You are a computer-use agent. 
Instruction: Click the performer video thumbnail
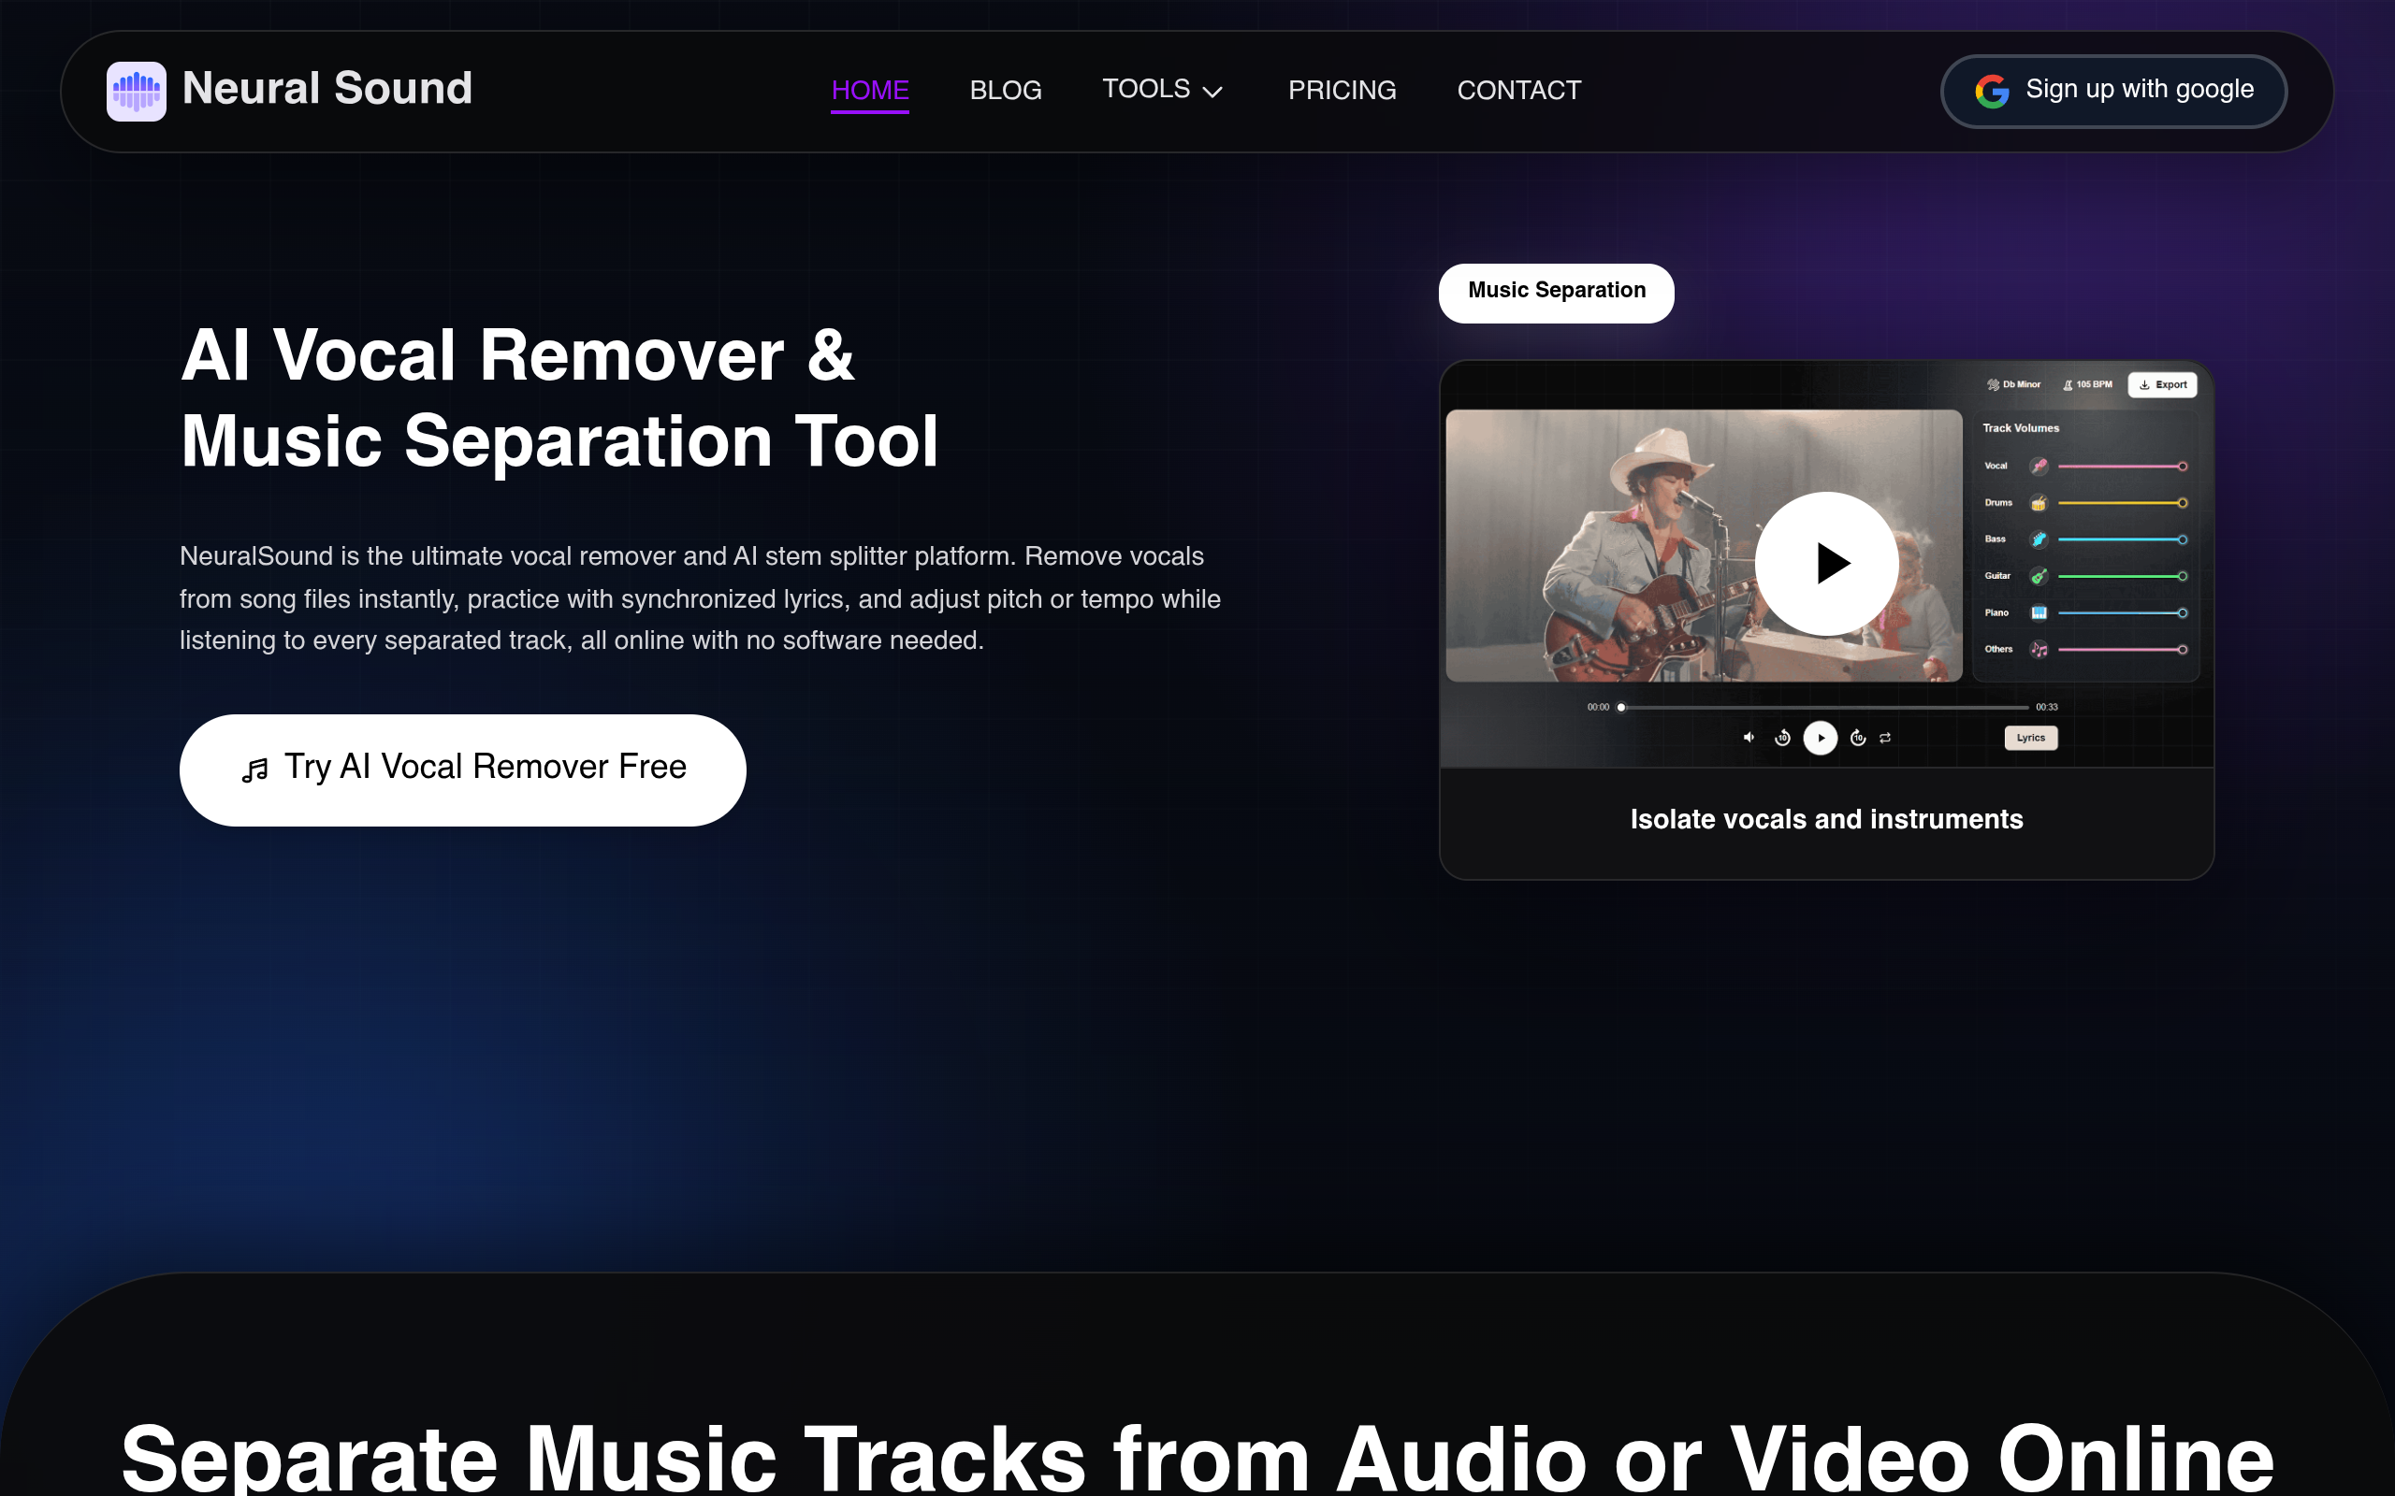point(1704,545)
